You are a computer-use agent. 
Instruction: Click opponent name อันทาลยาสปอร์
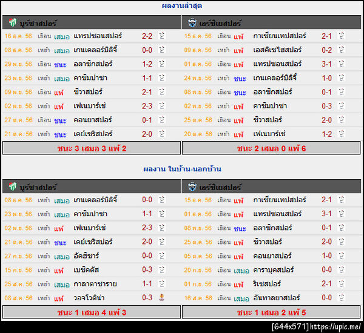(x=277, y=298)
